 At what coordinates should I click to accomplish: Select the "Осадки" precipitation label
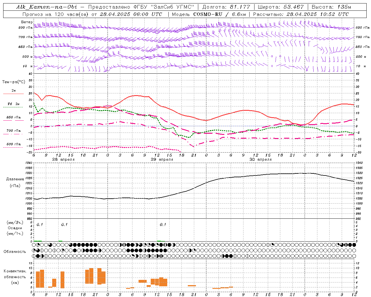click(15, 228)
